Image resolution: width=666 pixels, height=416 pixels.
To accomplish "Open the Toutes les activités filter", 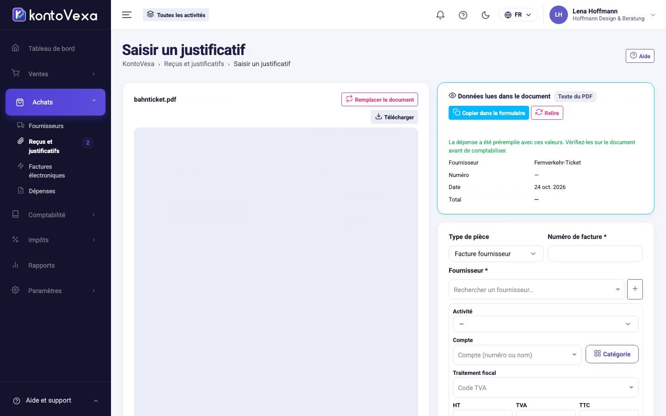I will pos(176,15).
